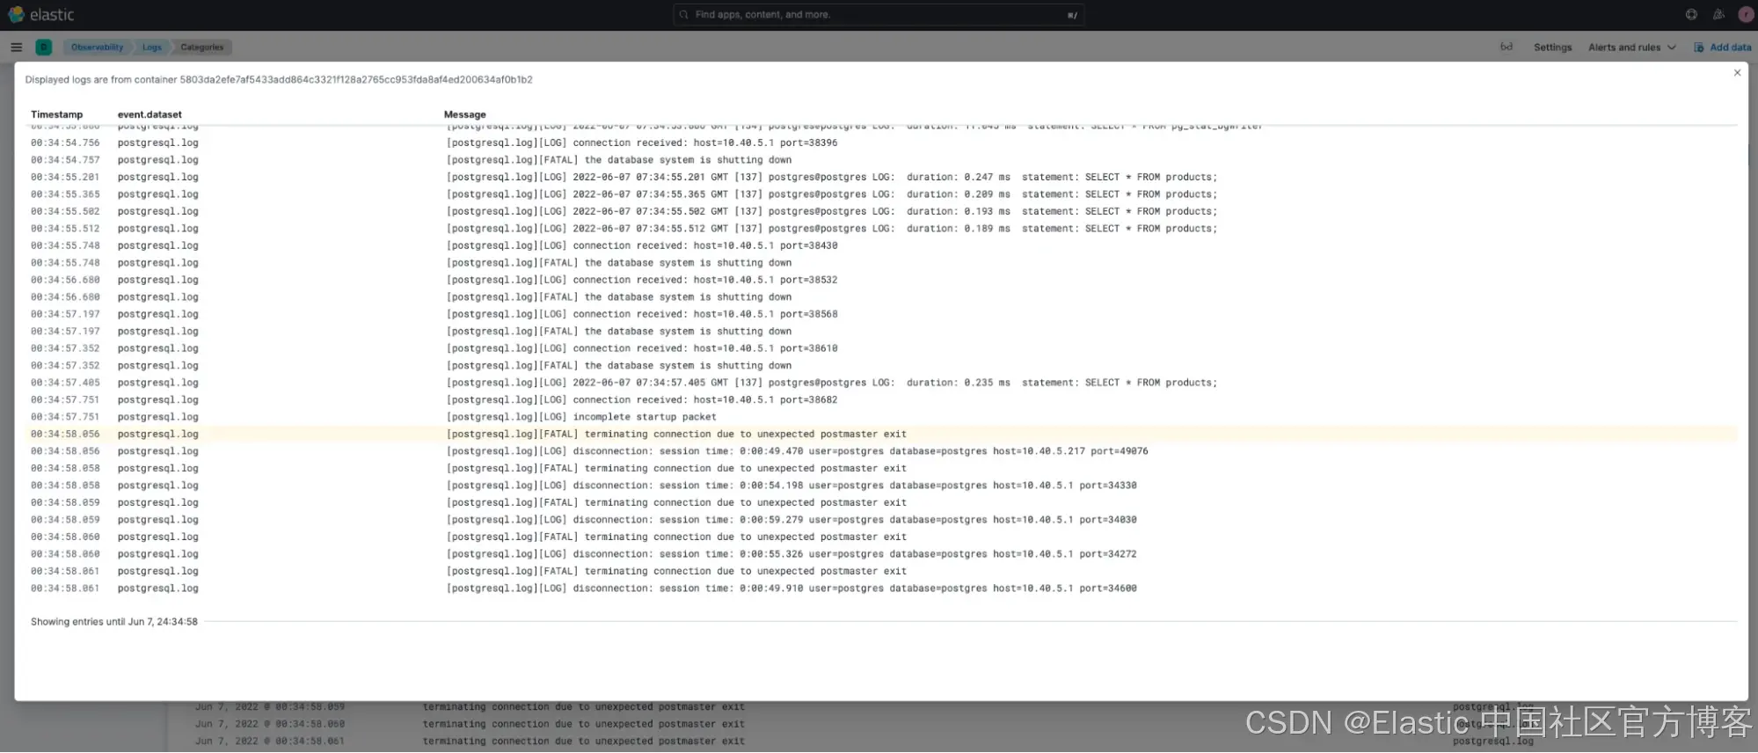Image resolution: width=1758 pixels, height=753 pixels.
Task: Select timestamp 00:34:55.201
Action: tap(65, 177)
